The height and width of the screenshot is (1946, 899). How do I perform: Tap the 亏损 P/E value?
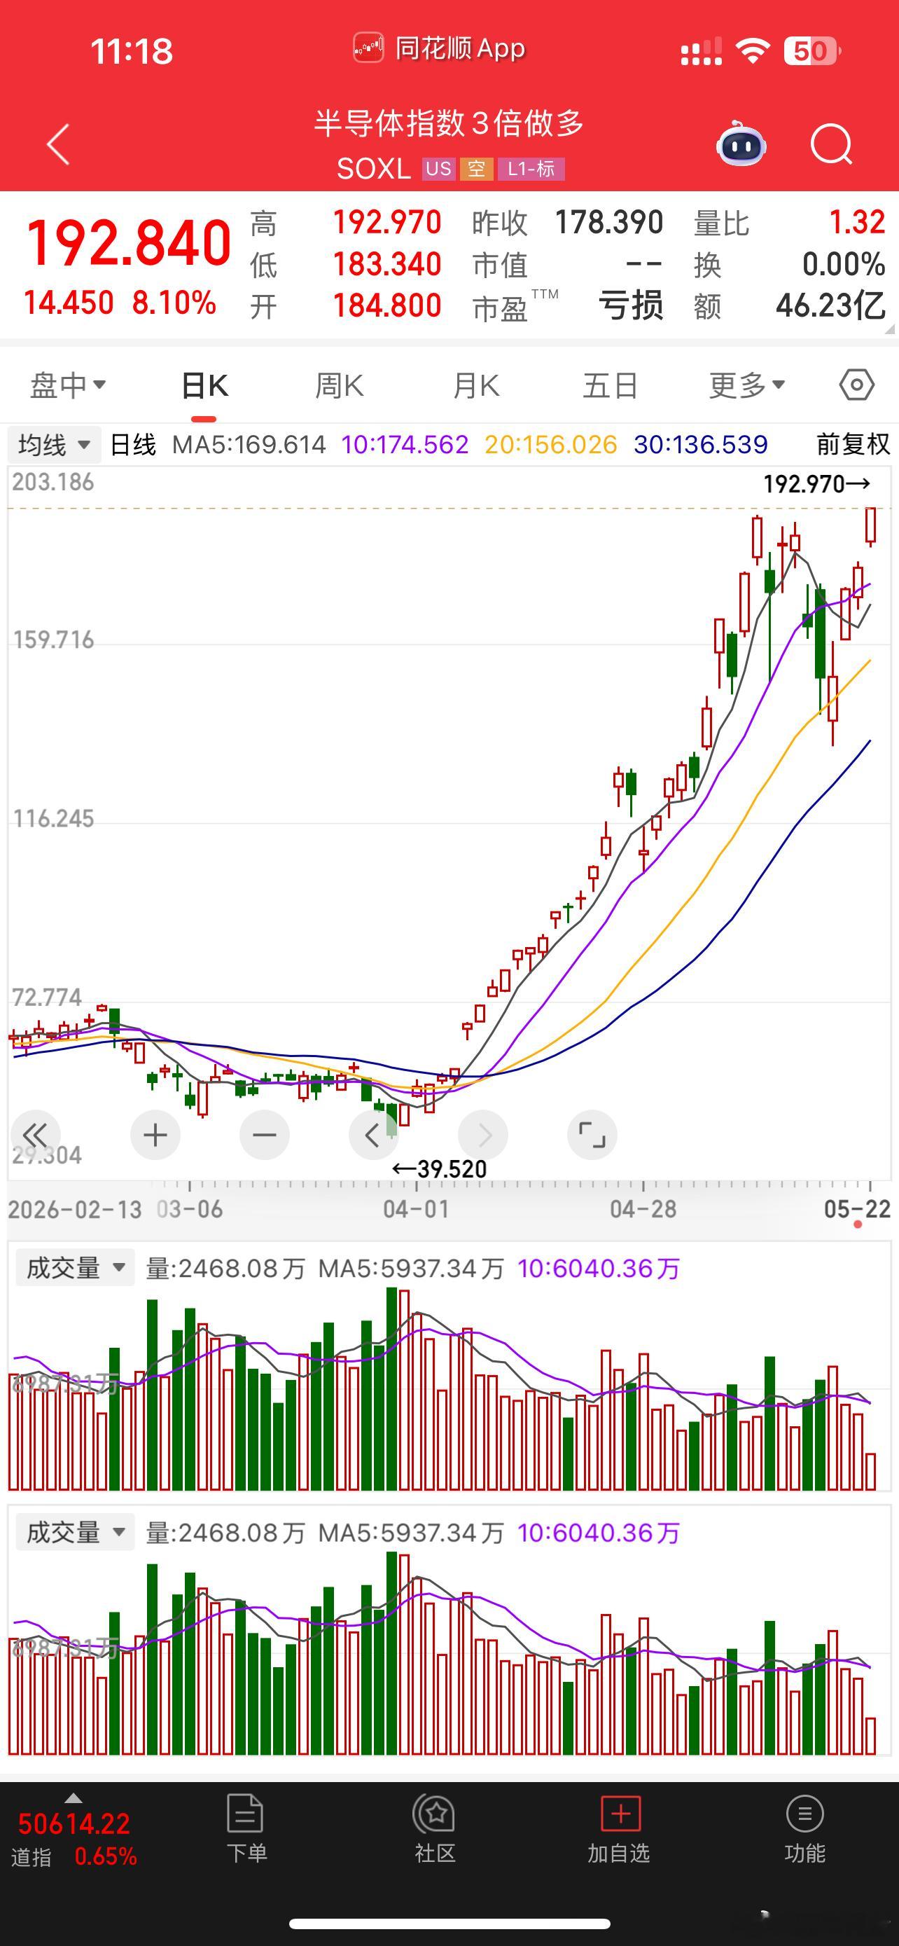coord(631,306)
